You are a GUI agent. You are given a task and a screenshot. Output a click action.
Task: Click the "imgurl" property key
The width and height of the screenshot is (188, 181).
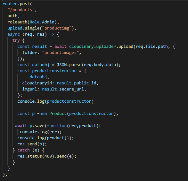tap(29, 89)
